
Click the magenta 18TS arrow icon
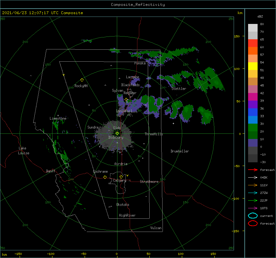coord(253,208)
